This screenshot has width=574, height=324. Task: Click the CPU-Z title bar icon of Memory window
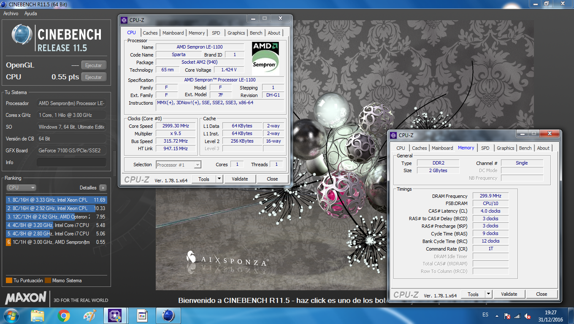393,135
